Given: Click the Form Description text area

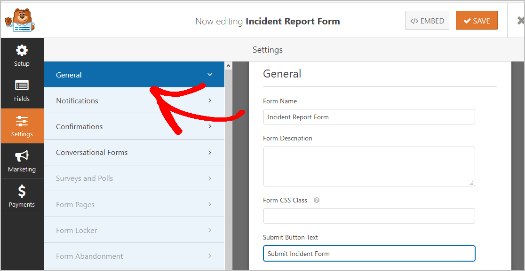Looking at the screenshot, I should pos(369,166).
